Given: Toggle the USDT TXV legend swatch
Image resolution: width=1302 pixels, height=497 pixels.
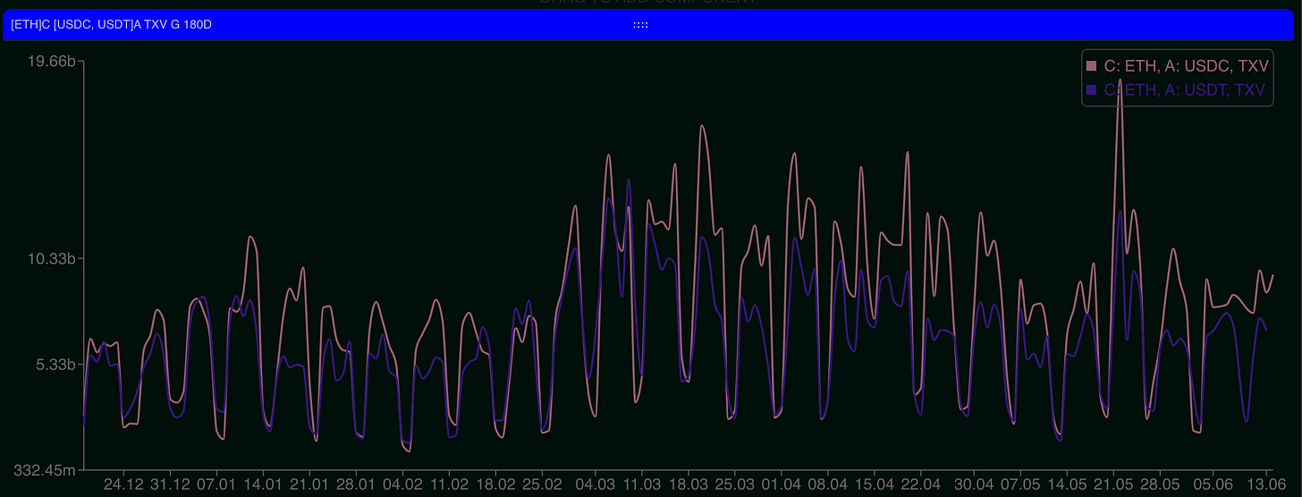Looking at the screenshot, I should pyautogui.click(x=1091, y=90).
